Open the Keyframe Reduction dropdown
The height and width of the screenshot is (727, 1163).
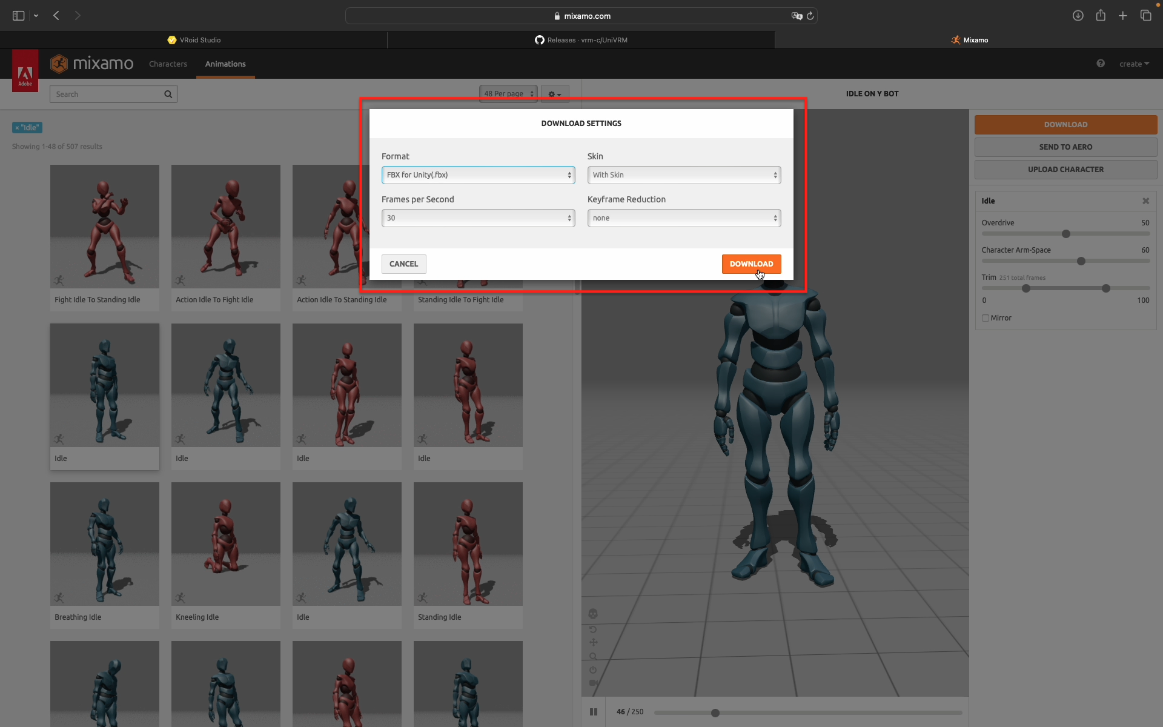684,218
